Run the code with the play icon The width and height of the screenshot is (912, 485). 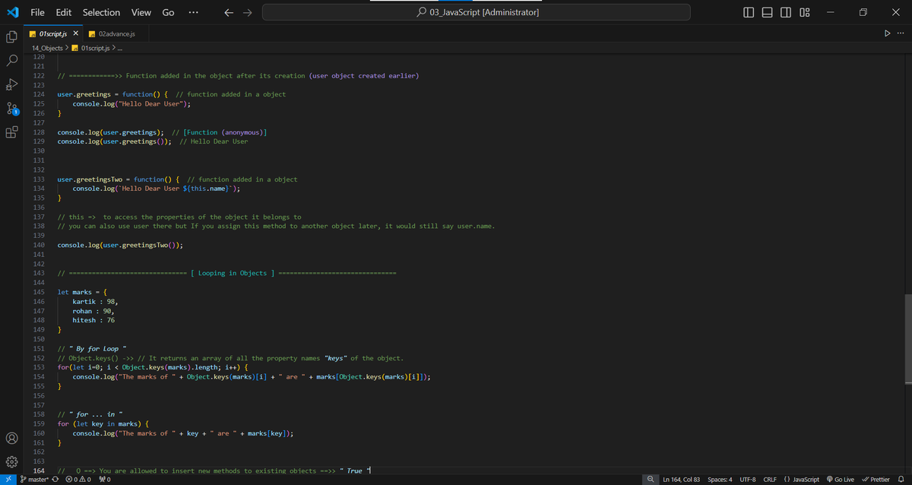[x=887, y=33]
